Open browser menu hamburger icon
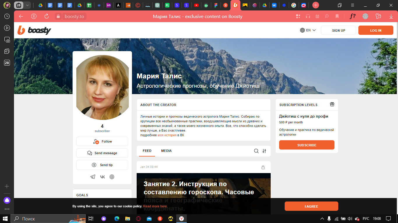 [353, 5]
